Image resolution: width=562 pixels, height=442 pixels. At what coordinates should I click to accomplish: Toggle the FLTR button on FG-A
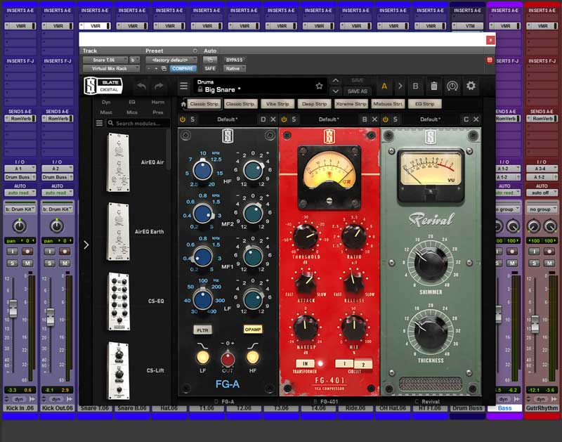pos(202,330)
